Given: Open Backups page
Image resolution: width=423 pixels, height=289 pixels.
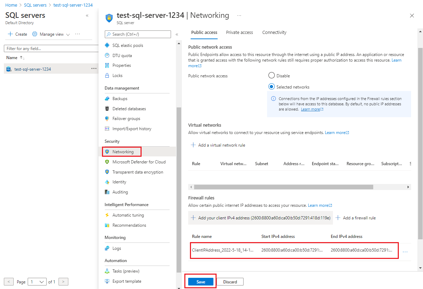Looking at the screenshot, I should click(x=120, y=99).
